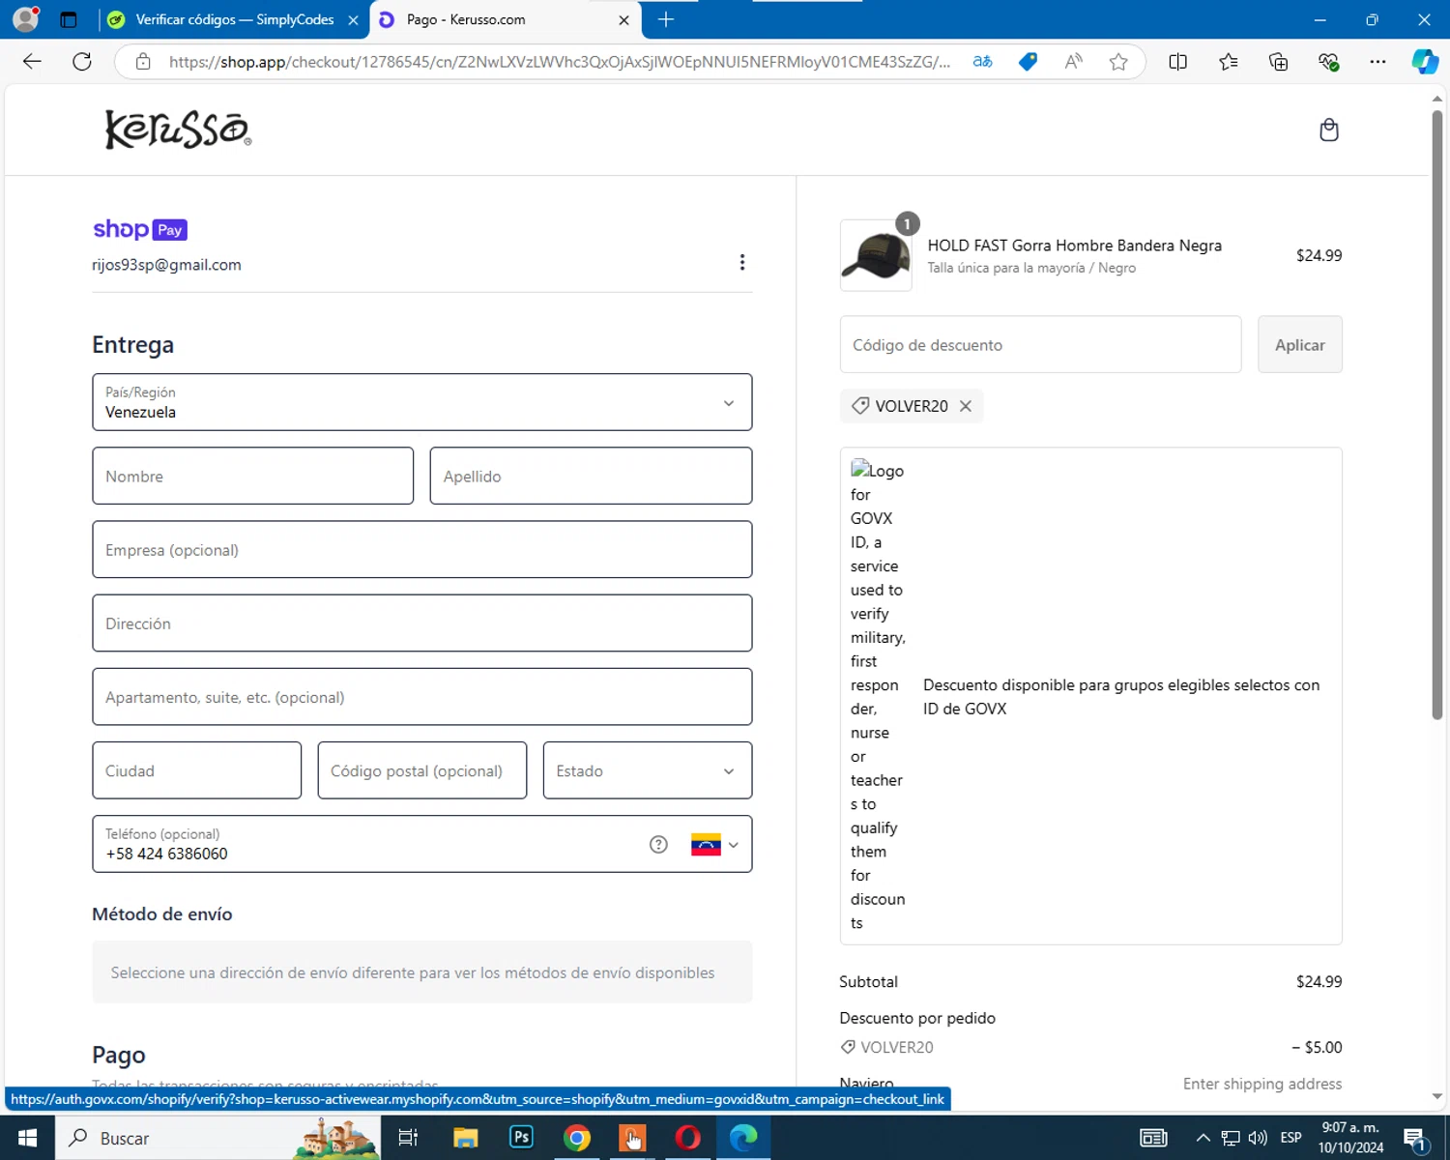Click the phone help question mark icon

[658, 845]
